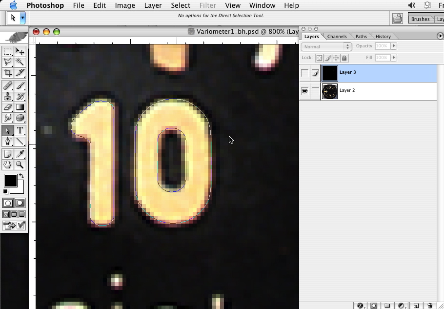This screenshot has height=309, width=444.
Task: Select the Layer 2 thumbnail
Action: coord(330,91)
